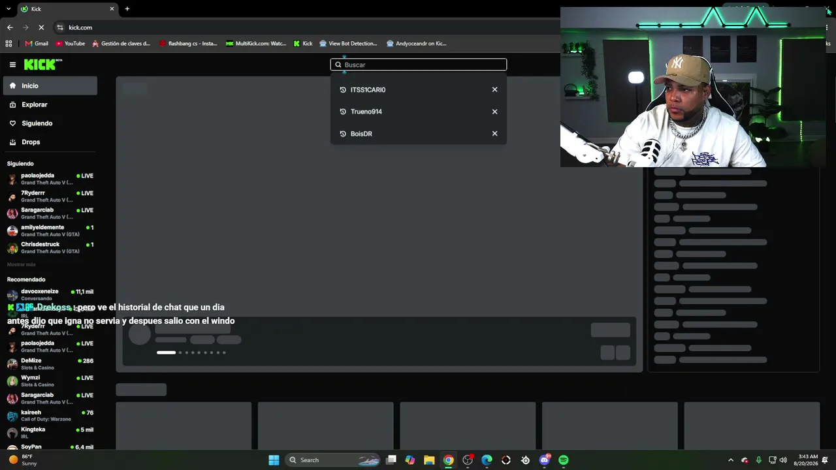Switch to the Kick browser tab
The image size is (836, 470).
click(x=67, y=9)
